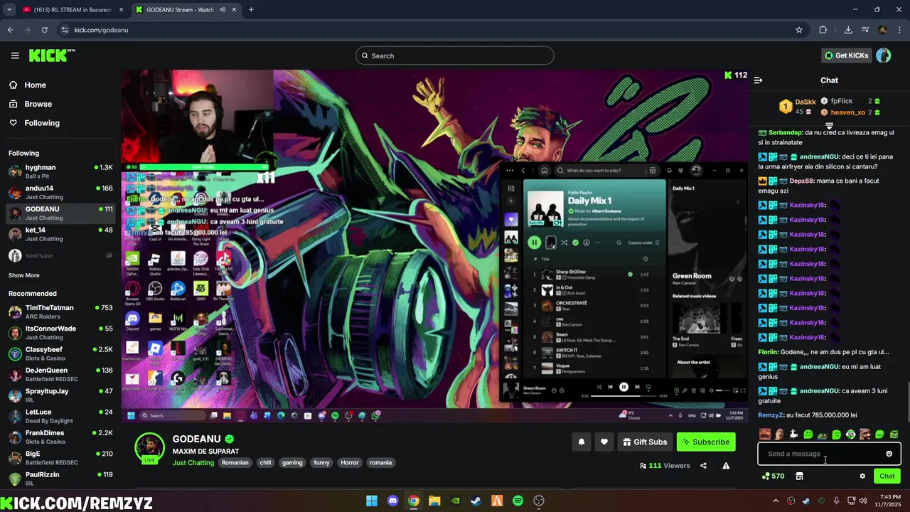Report stream with warning triangle icon
Viewport: 910px width, 512px height.
[x=726, y=466]
